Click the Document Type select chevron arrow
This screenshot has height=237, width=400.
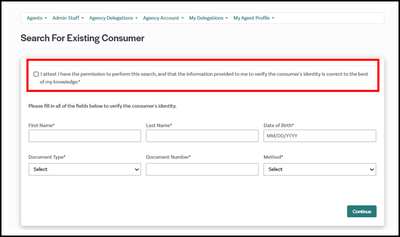coord(136,170)
